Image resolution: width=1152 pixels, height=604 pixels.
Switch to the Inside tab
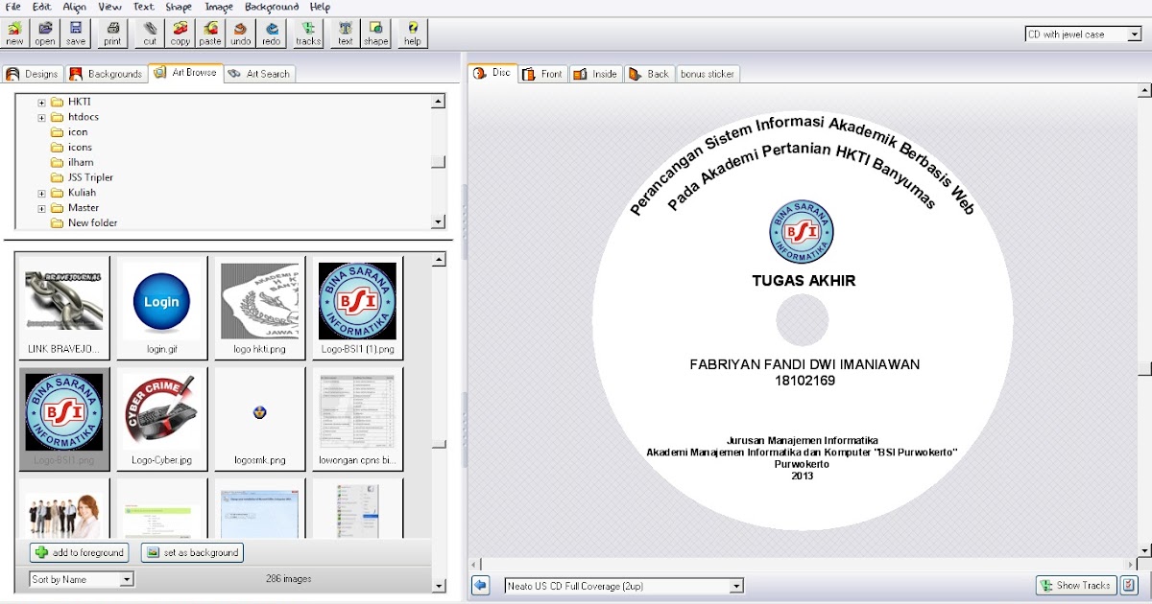tap(595, 74)
